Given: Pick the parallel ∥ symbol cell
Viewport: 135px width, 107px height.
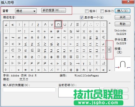Looking at the screenshot, I should tap(32, 24).
